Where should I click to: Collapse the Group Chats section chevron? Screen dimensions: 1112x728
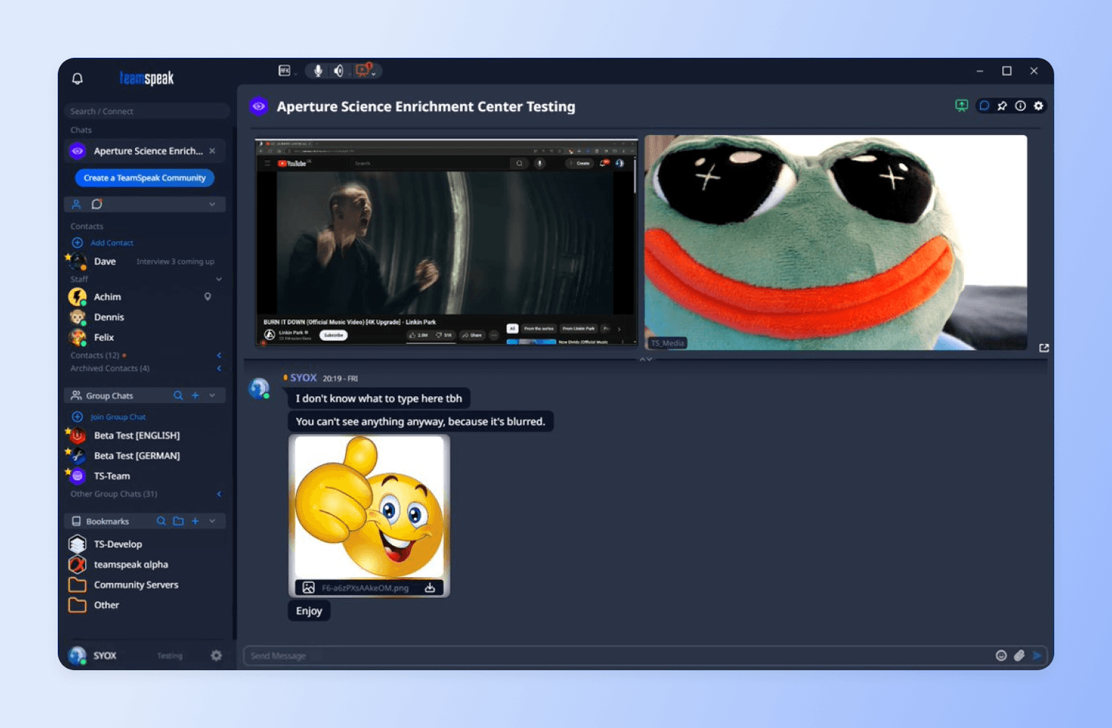[212, 395]
